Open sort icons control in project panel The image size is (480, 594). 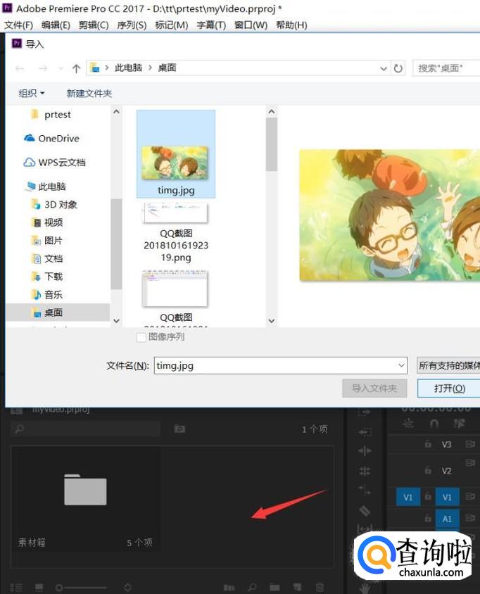(127, 588)
